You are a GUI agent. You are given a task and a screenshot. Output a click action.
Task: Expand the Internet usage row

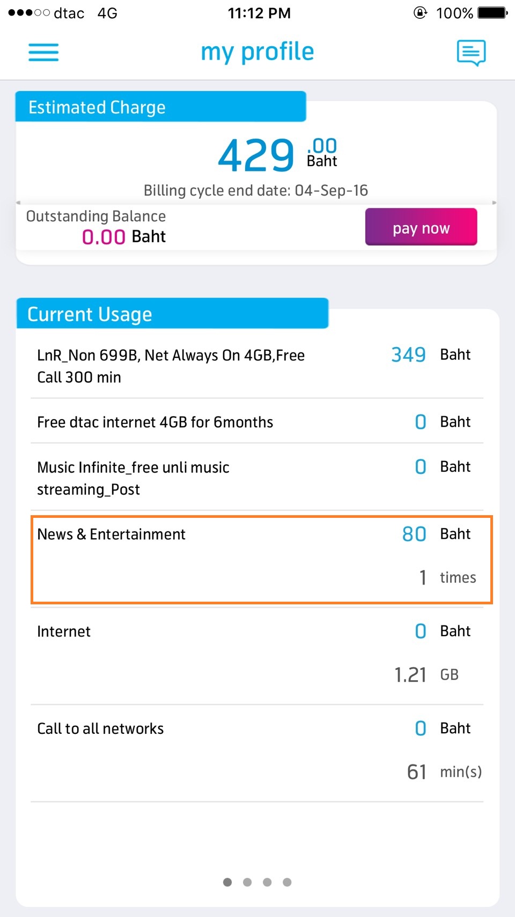tap(257, 653)
